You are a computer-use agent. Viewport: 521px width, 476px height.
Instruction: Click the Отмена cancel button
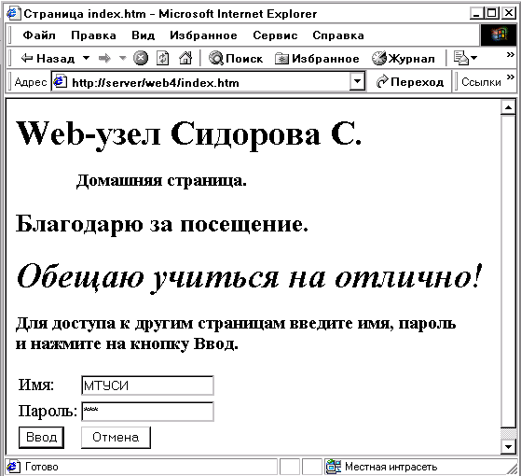pyautogui.click(x=116, y=438)
